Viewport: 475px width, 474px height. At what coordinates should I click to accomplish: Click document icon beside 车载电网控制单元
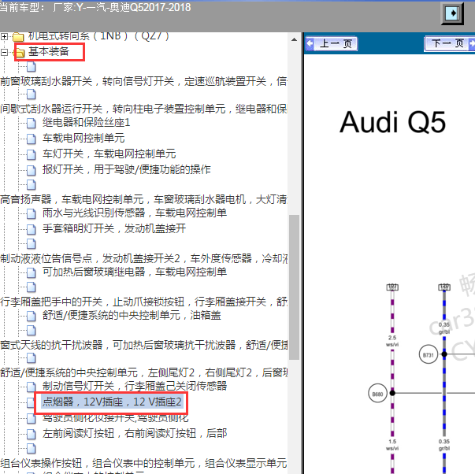click(31, 139)
